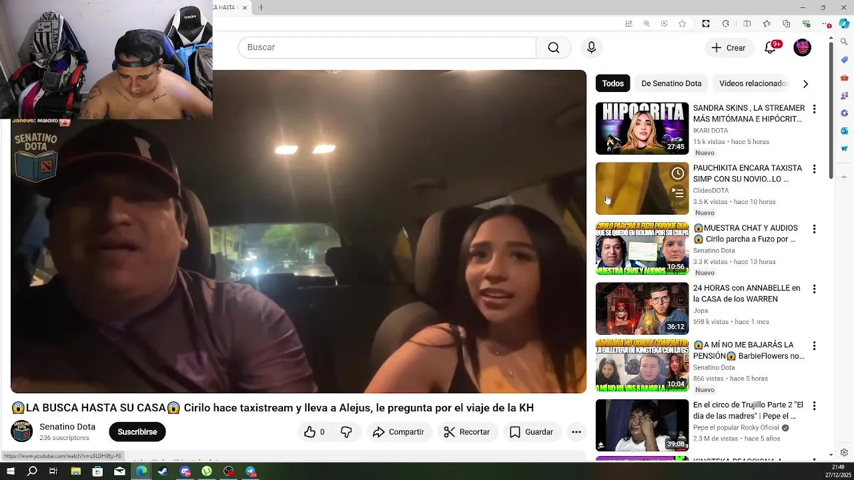Subscribe to Senatino Dota with Suscribirse
Viewport: 854px width, 480px height.
[137, 432]
